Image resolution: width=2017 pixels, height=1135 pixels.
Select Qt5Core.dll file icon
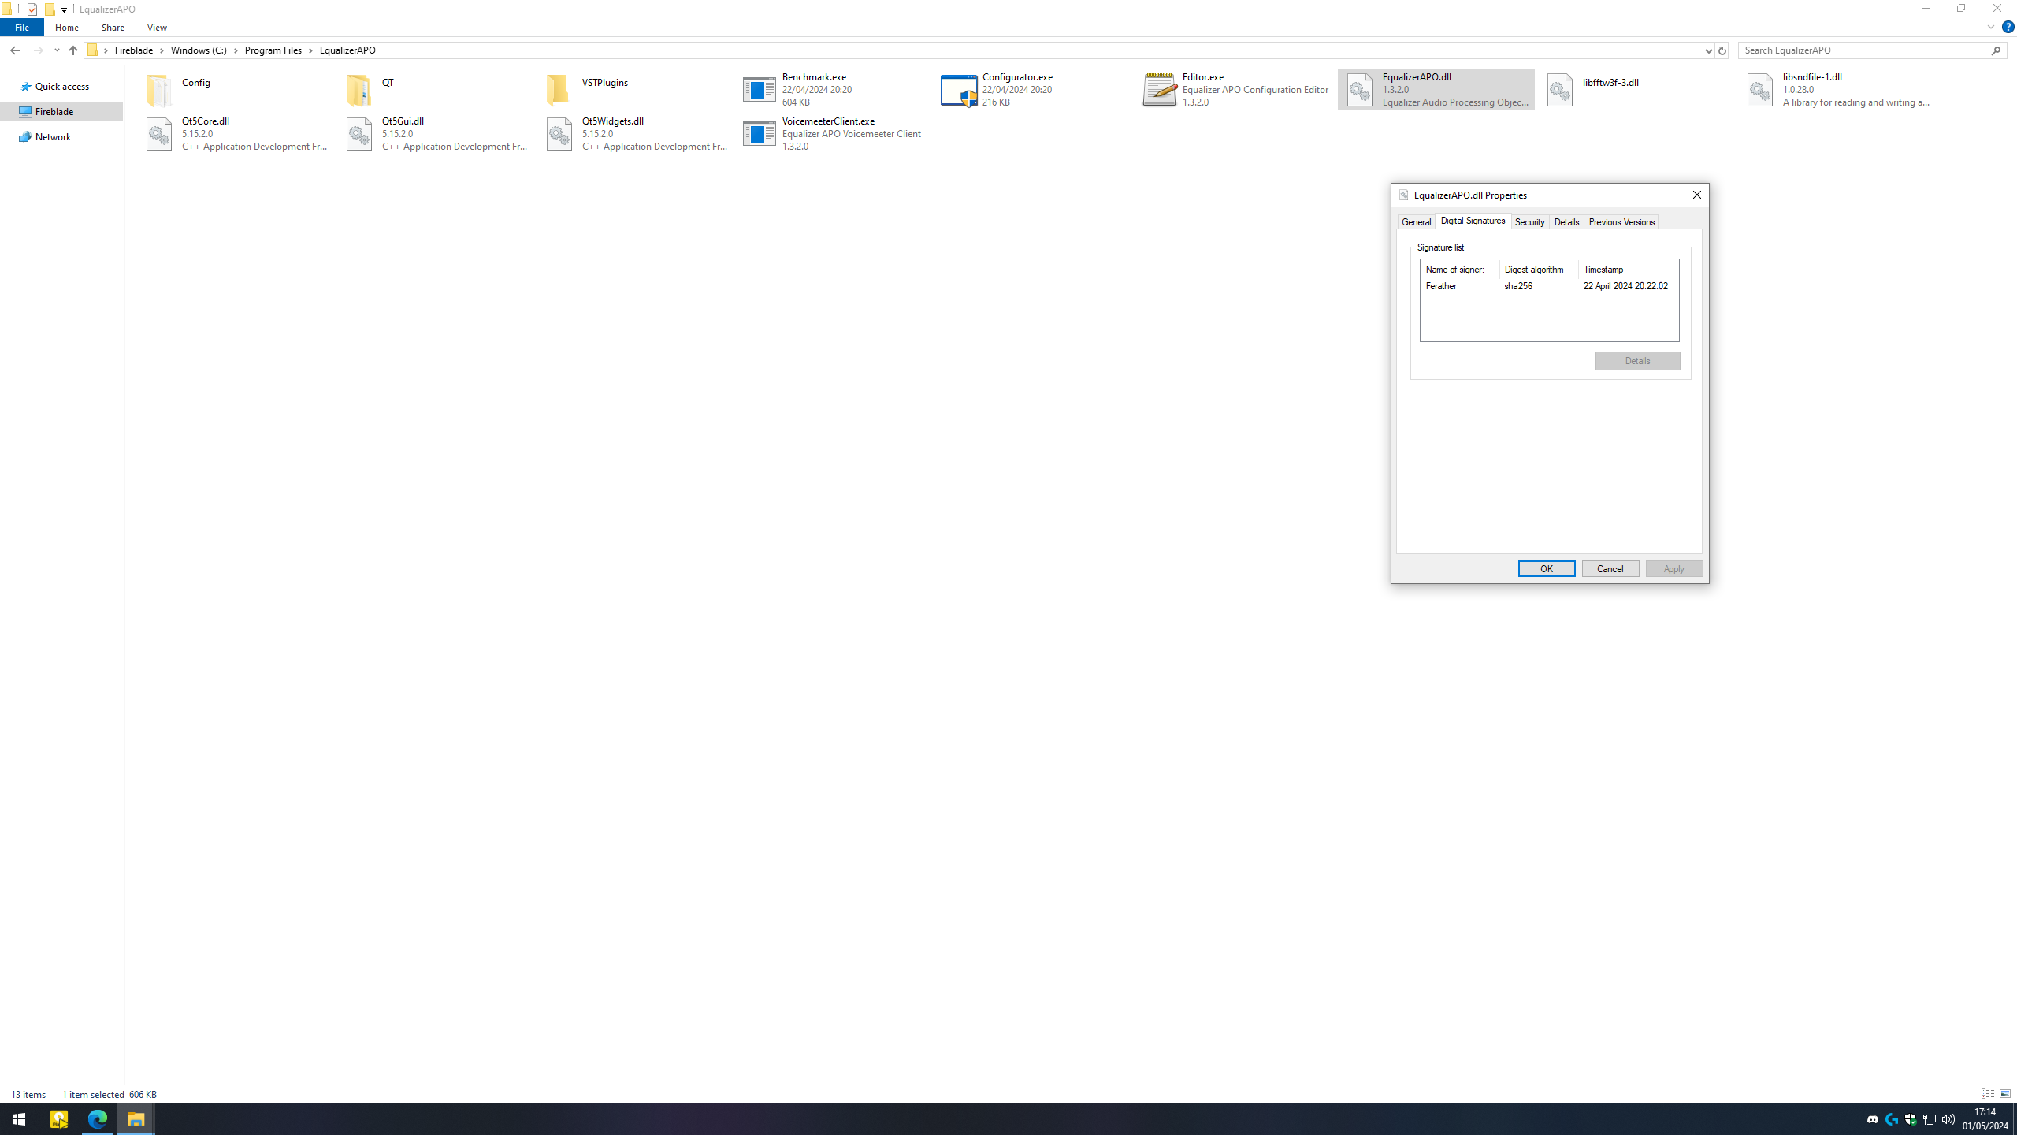[158, 134]
